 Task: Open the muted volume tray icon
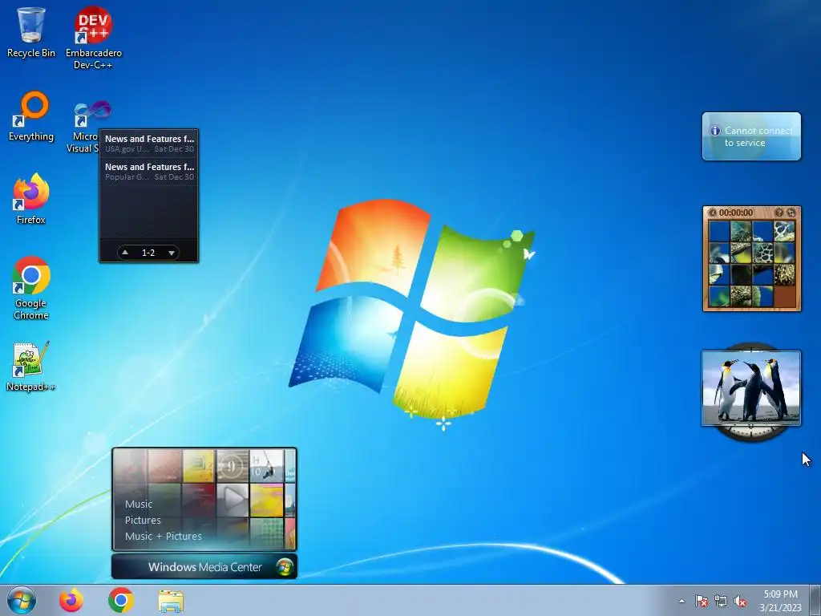(740, 601)
